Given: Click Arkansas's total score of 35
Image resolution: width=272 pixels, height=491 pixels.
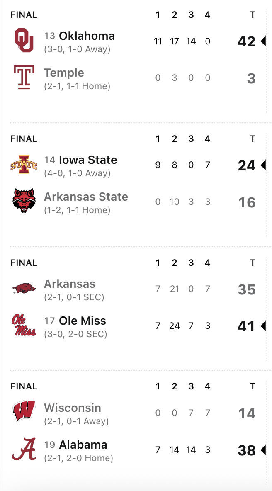Looking at the screenshot, I should (x=247, y=289).
